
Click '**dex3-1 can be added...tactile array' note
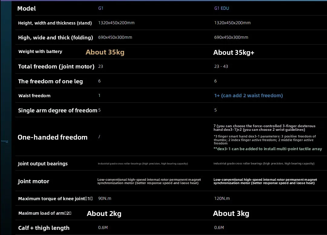coord(268,149)
